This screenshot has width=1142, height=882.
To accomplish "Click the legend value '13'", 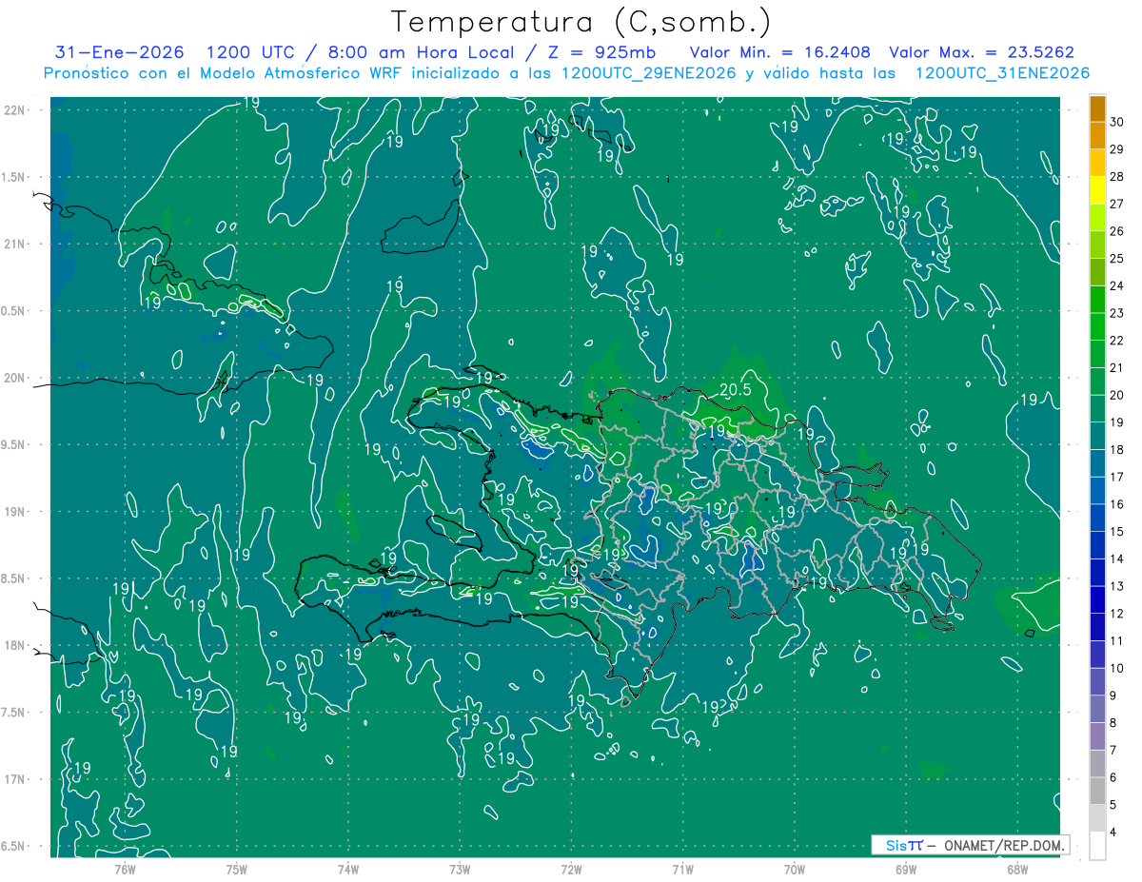I will [x=1117, y=586].
